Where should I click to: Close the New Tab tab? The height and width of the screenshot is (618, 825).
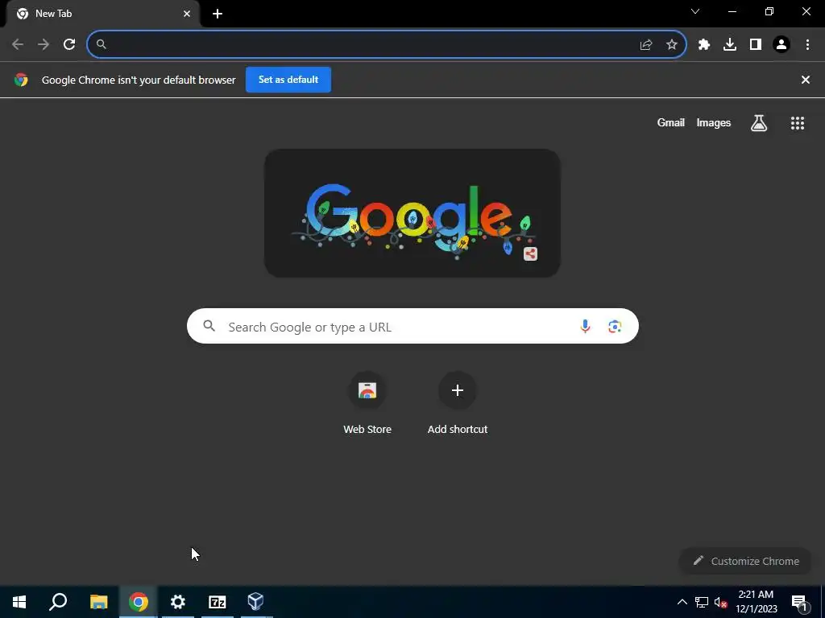point(187,14)
